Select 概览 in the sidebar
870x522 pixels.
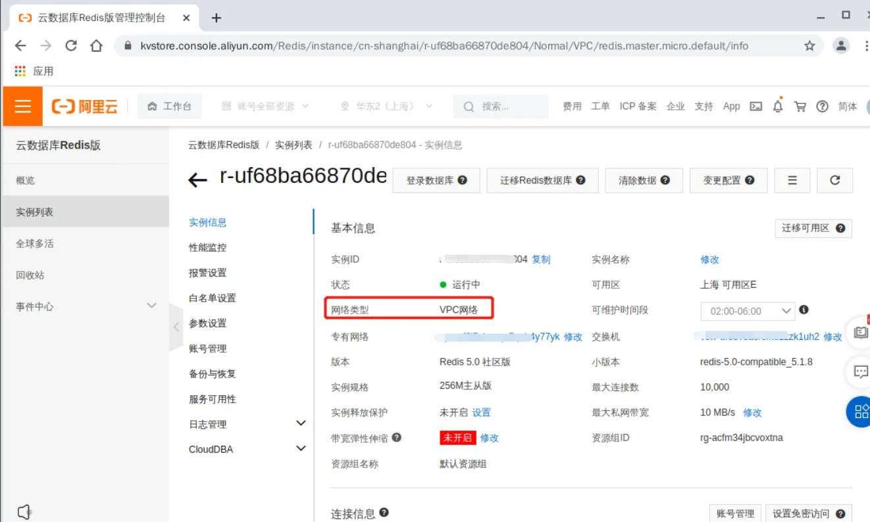coord(86,180)
